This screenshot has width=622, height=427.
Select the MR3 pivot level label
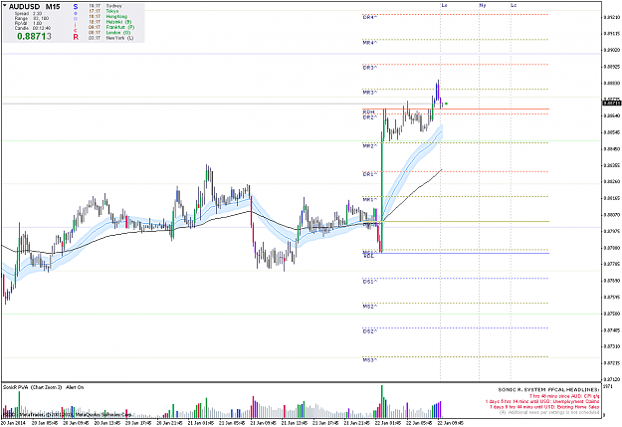(x=369, y=93)
